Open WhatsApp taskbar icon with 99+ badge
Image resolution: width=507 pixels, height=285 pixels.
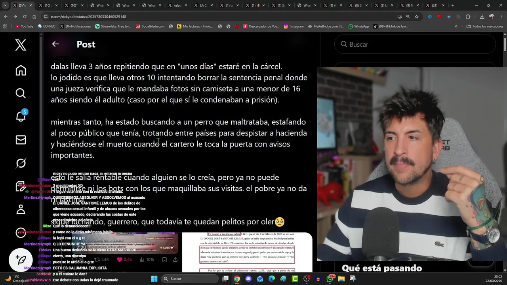(x=330, y=279)
